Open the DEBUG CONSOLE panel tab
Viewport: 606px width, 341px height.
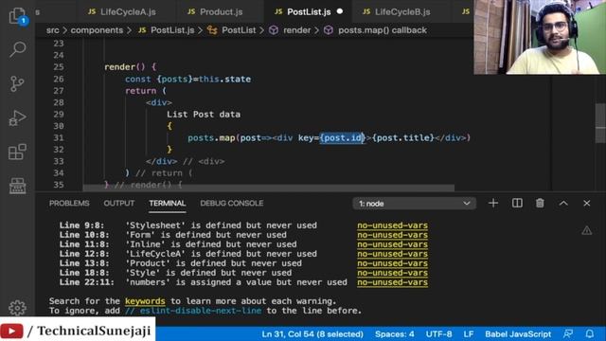(232, 204)
